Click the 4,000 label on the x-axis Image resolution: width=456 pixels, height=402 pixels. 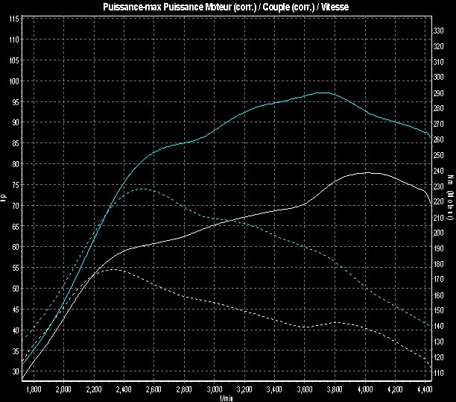click(364, 389)
